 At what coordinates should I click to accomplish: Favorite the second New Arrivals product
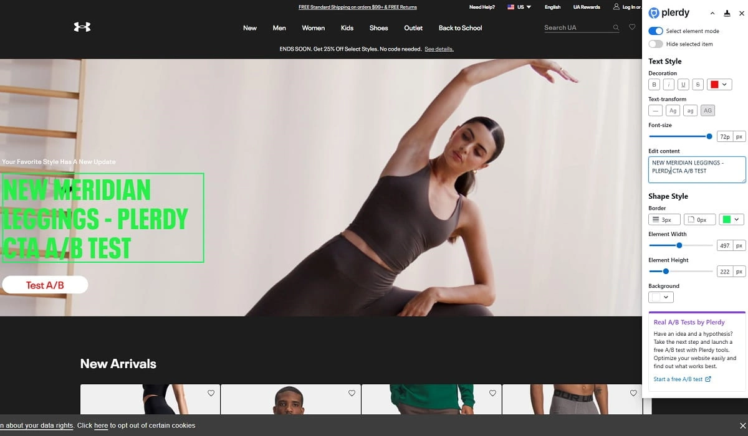pyautogui.click(x=352, y=393)
